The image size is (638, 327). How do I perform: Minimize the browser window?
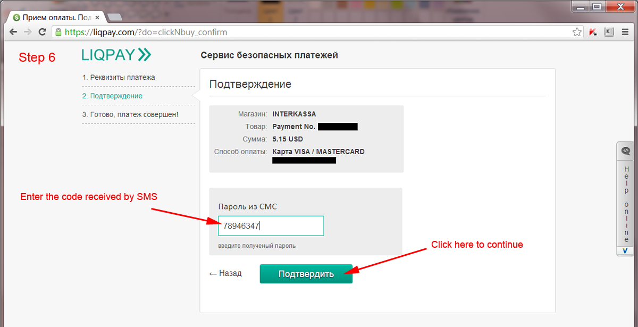pyautogui.click(x=581, y=6)
